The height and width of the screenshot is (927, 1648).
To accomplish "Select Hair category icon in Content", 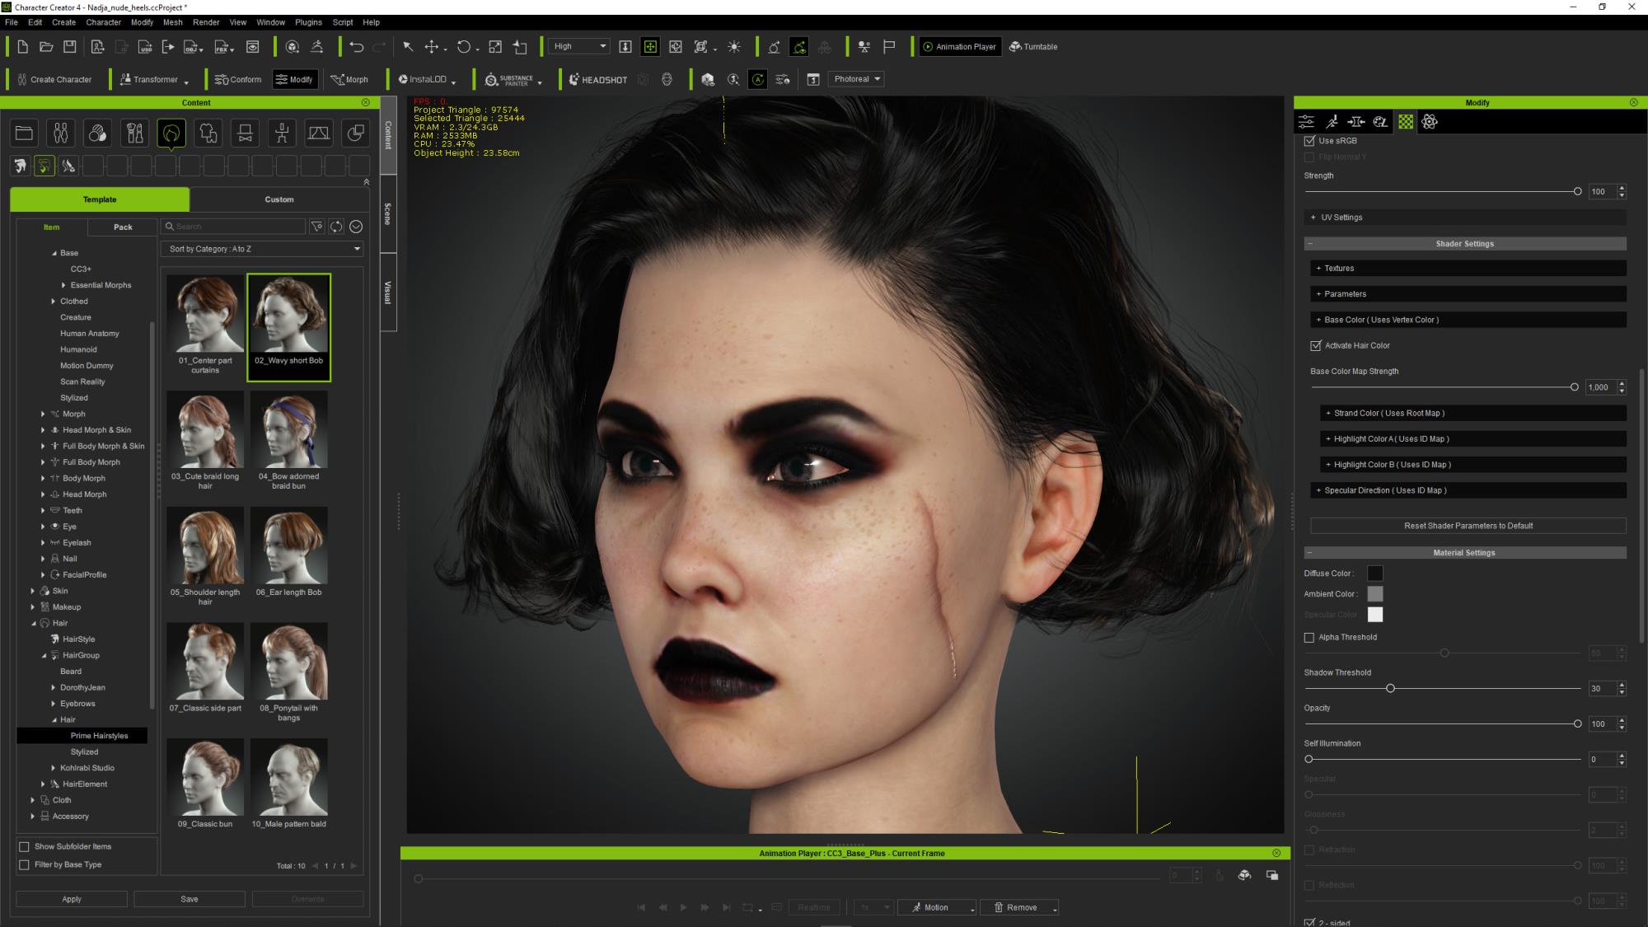I will click(171, 133).
